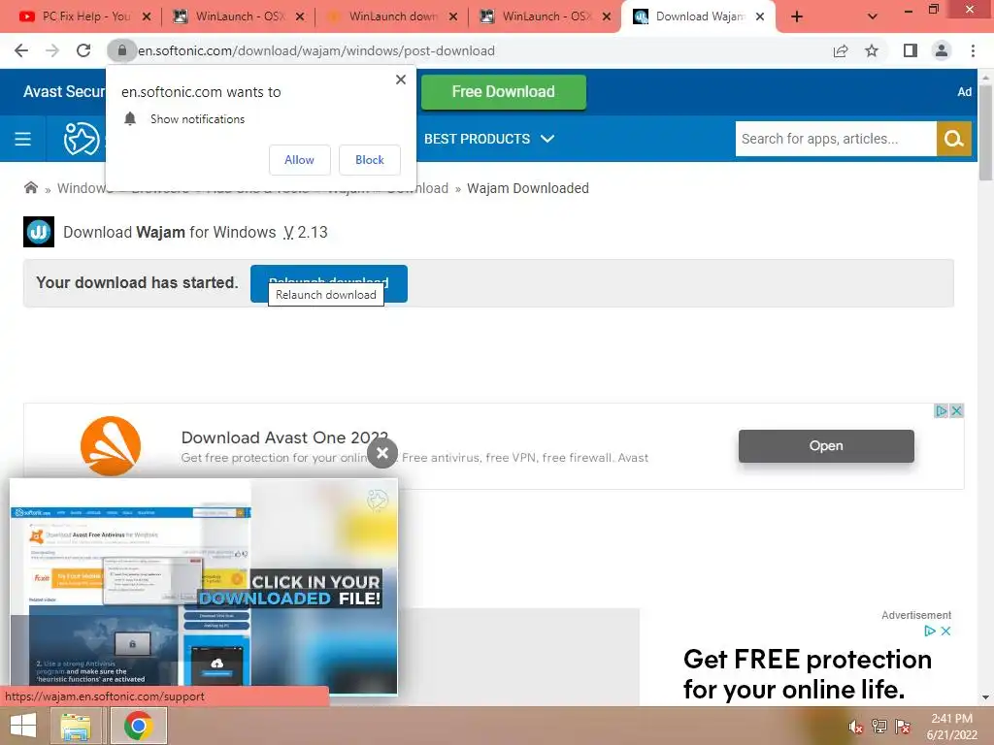Screen dimensions: 994x745
Task: Open Action Center flag icon
Action: tap(903, 727)
